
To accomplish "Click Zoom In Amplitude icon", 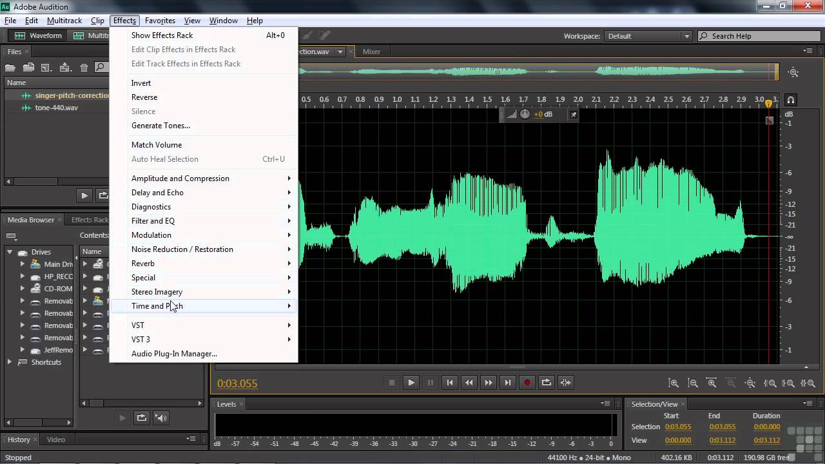I will click(x=674, y=383).
